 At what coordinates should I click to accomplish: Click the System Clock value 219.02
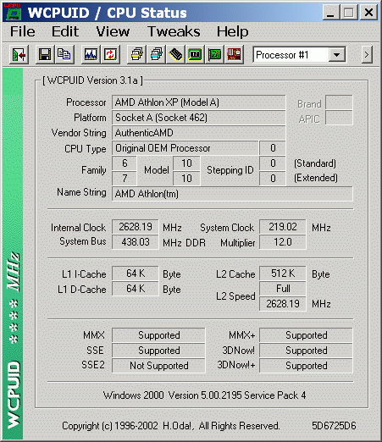coord(283,227)
